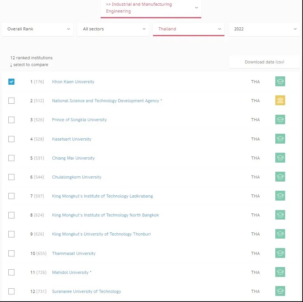The width and height of the screenshot is (303, 302).
Task: Open King Mongkut's Institute of Technology North Bangkok link
Action: tap(105, 215)
